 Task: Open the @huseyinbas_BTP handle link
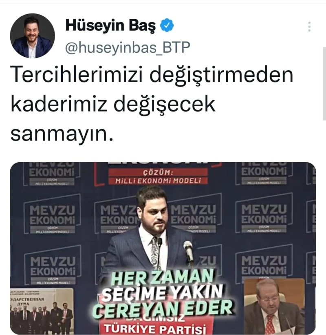click(128, 47)
